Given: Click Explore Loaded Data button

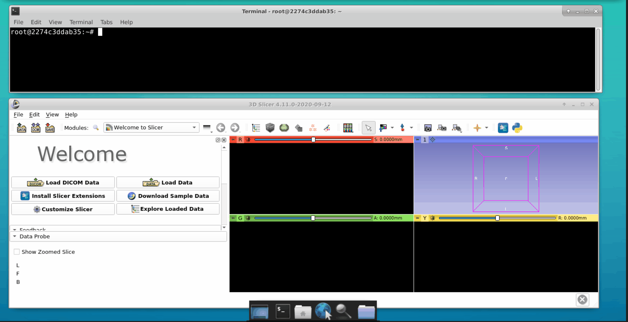Looking at the screenshot, I should (168, 209).
